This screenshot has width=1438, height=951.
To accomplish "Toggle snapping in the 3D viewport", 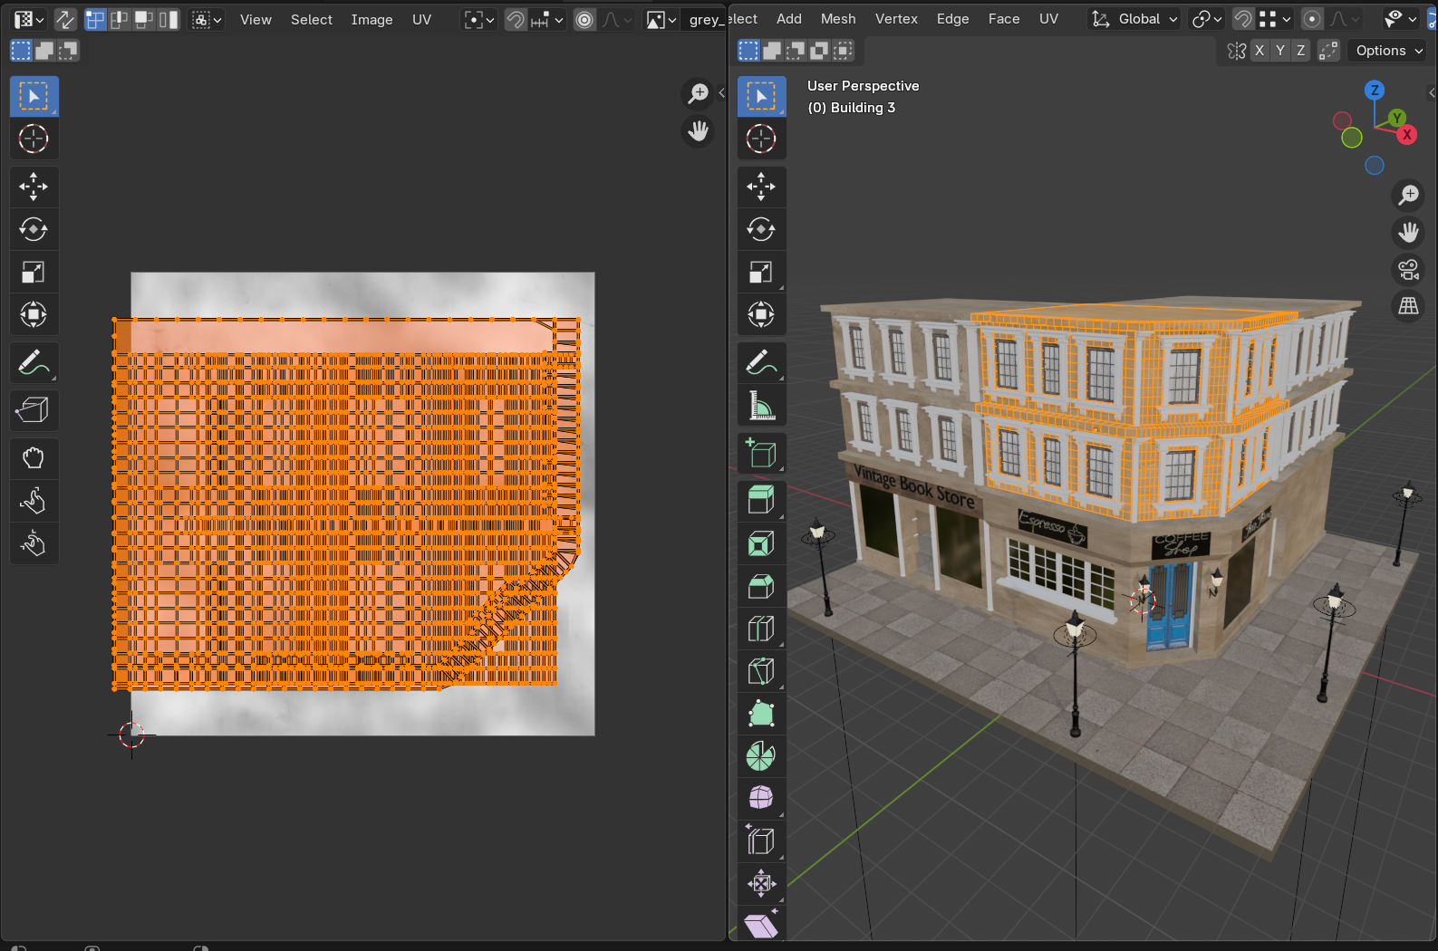I will coord(1243,19).
